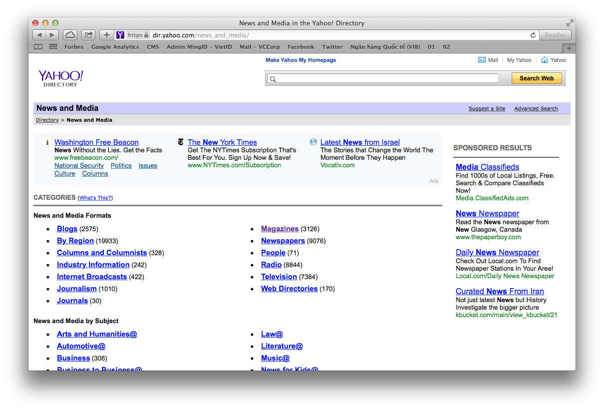Open the Media Classifieds sponsored result

click(487, 167)
